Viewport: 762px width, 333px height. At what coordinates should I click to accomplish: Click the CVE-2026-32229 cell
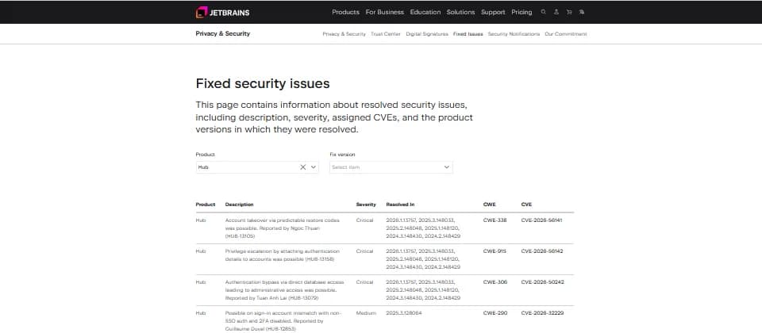pyautogui.click(x=542, y=313)
